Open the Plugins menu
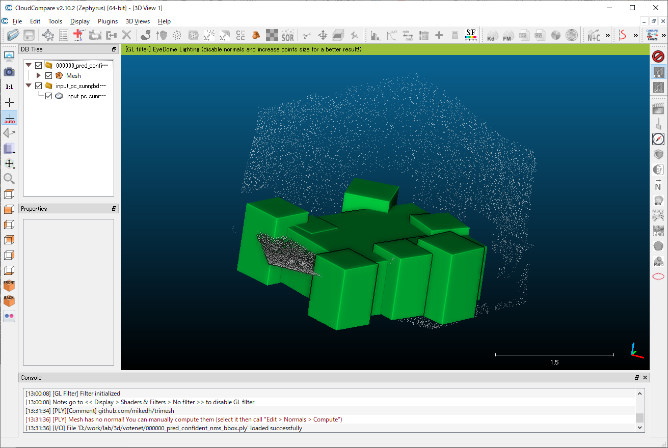 click(x=108, y=21)
